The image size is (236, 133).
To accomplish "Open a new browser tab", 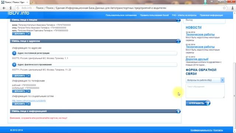I will (x=33, y=2).
